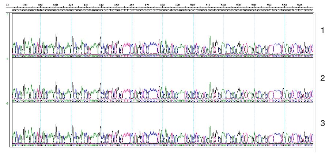Select ruler position 560
This screenshot has width=329, height=154.
pos(284,5)
